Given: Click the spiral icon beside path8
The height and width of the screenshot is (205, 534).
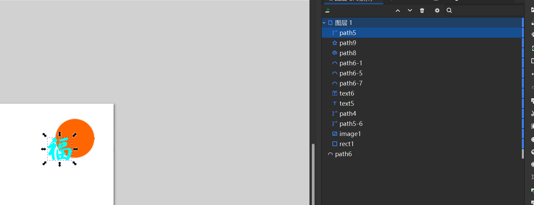Looking at the screenshot, I should pyautogui.click(x=335, y=53).
